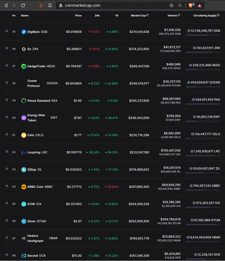225x261 pixels.
Task: Sort by Market Cap column header
Action: 138,16
